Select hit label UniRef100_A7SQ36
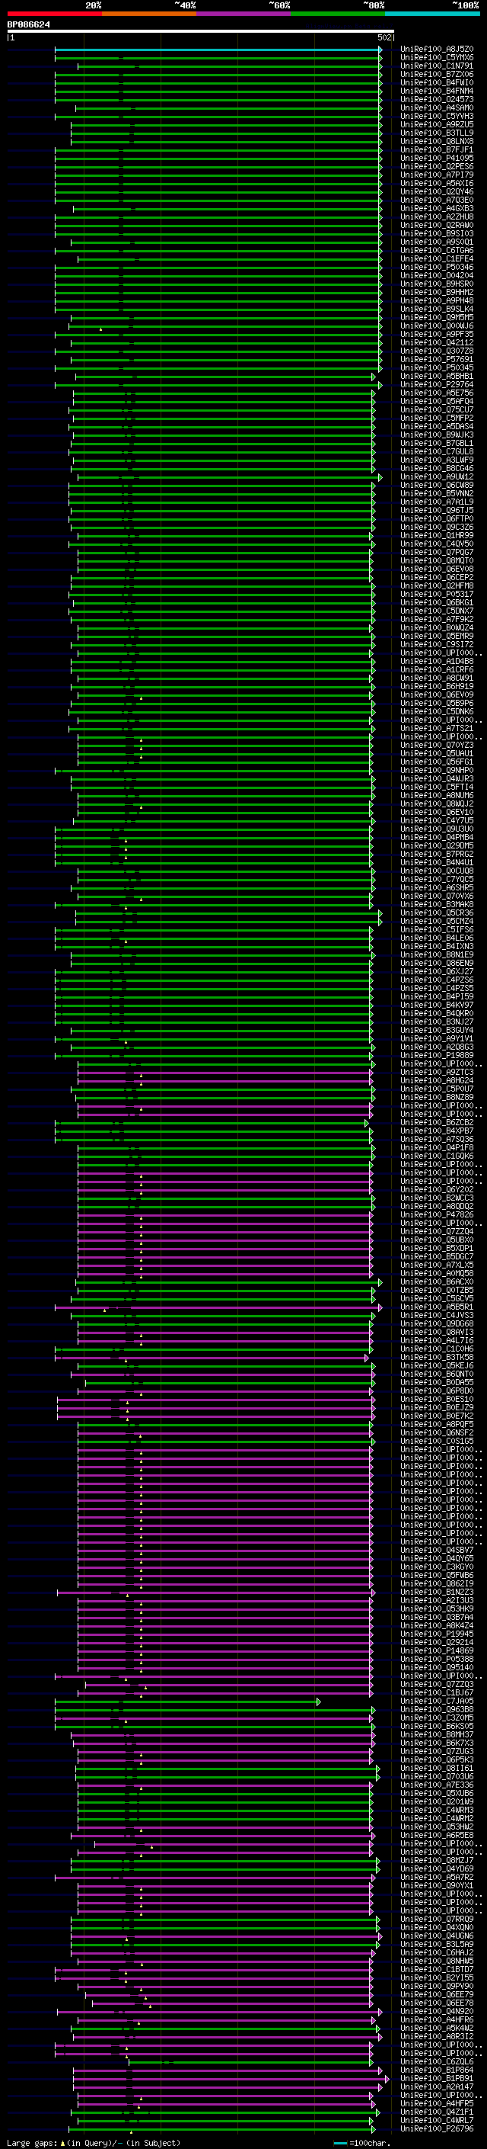Image resolution: width=487 pixels, height=2149 pixels. pos(436,1140)
